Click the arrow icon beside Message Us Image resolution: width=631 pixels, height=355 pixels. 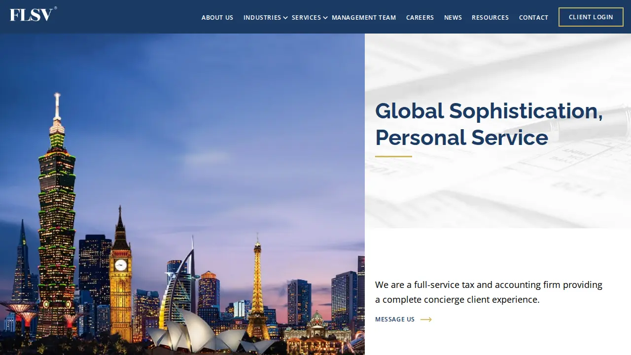click(426, 319)
